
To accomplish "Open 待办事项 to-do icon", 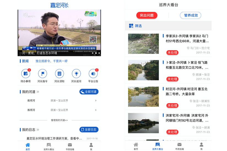I will (x=26, y=74).
